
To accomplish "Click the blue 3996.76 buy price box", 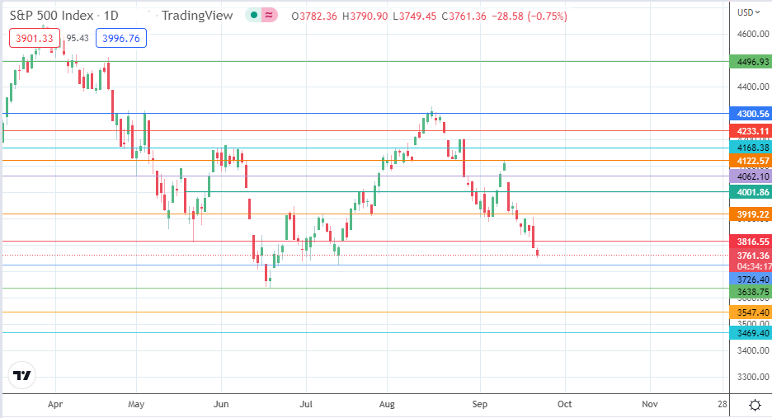I will (x=121, y=39).
